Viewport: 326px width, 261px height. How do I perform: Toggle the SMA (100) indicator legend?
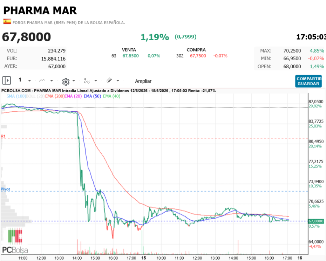pos(16,96)
